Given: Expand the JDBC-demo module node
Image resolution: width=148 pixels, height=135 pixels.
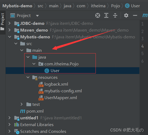Looking at the screenshot, I should (9, 23).
